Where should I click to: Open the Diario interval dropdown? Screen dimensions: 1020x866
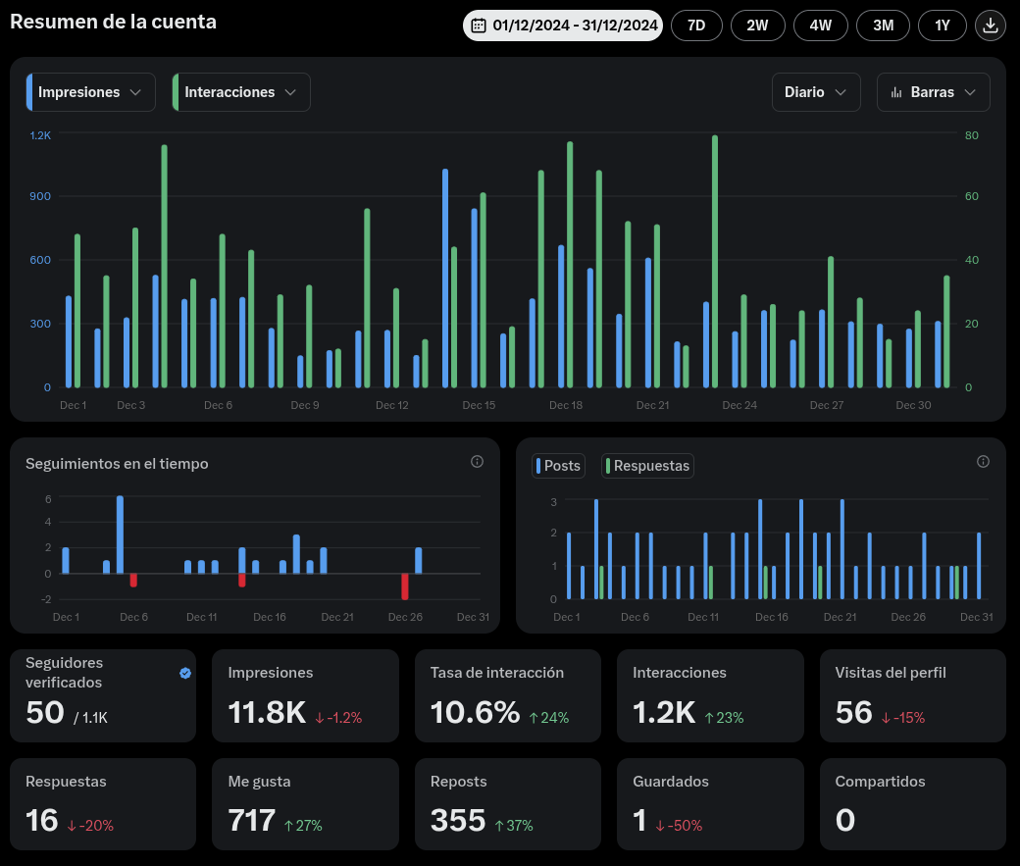pos(816,92)
